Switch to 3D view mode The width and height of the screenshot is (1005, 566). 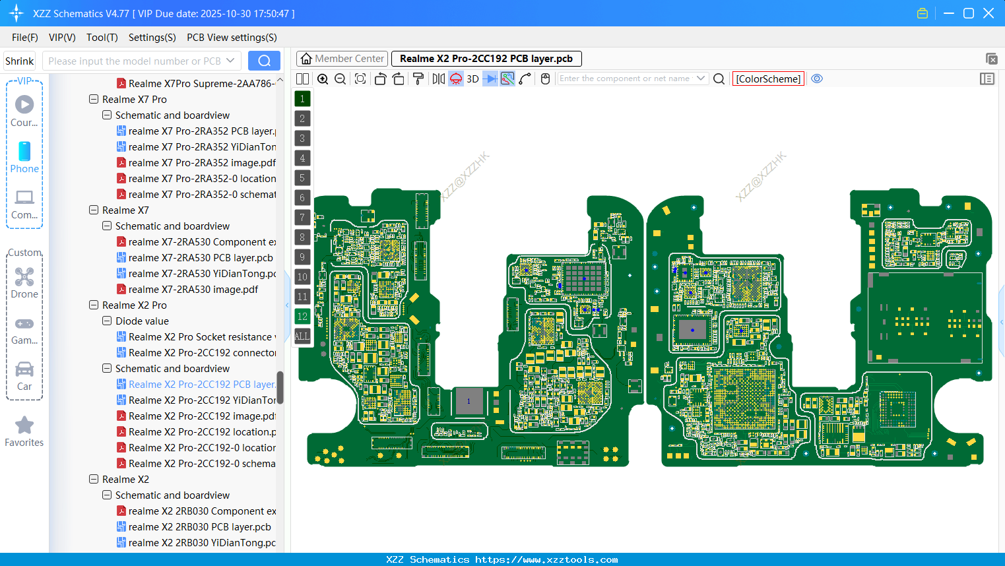click(x=471, y=79)
